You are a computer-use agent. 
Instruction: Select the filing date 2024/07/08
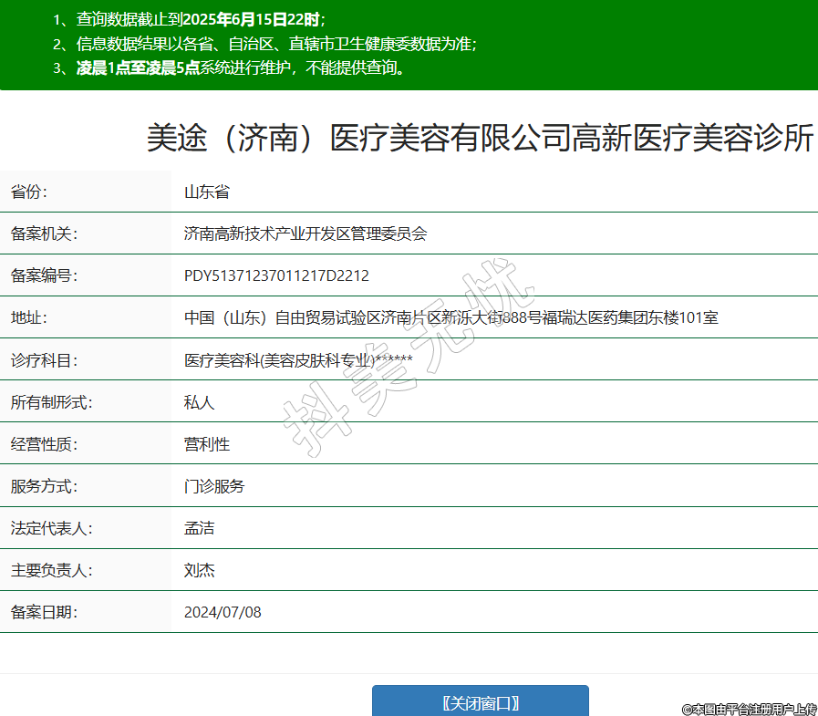click(x=223, y=612)
